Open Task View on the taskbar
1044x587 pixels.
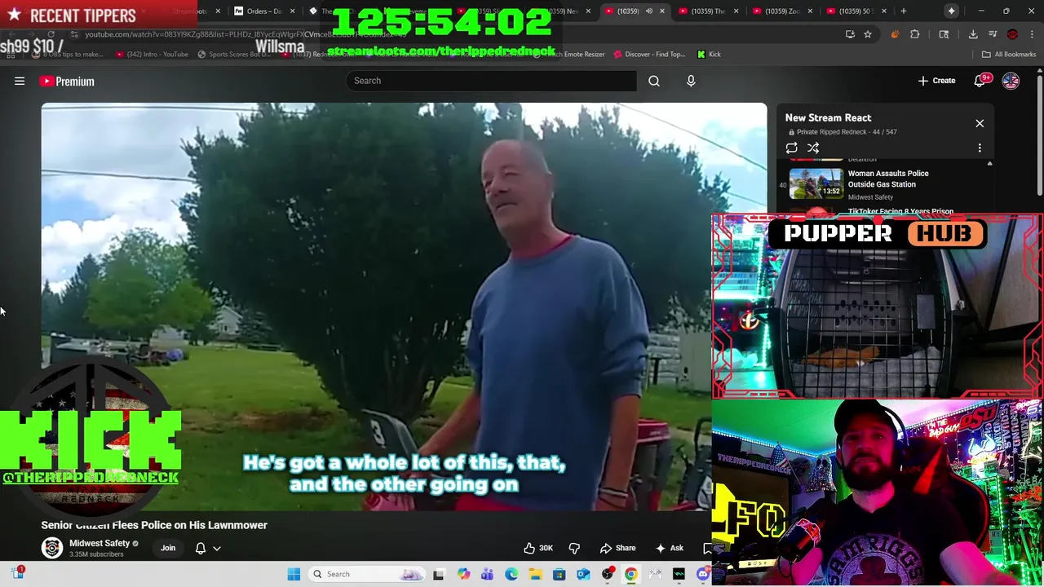438,574
